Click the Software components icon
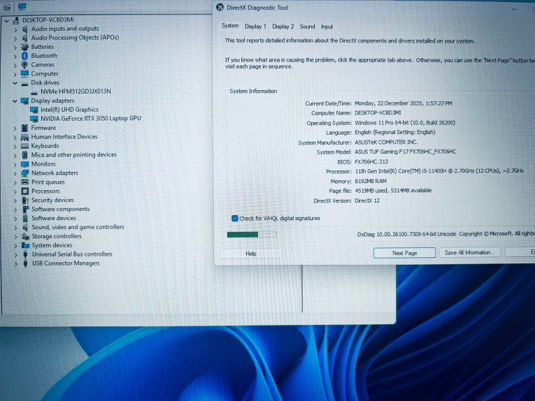The width and height of the screenshot is (535, 401). (25, 209)
